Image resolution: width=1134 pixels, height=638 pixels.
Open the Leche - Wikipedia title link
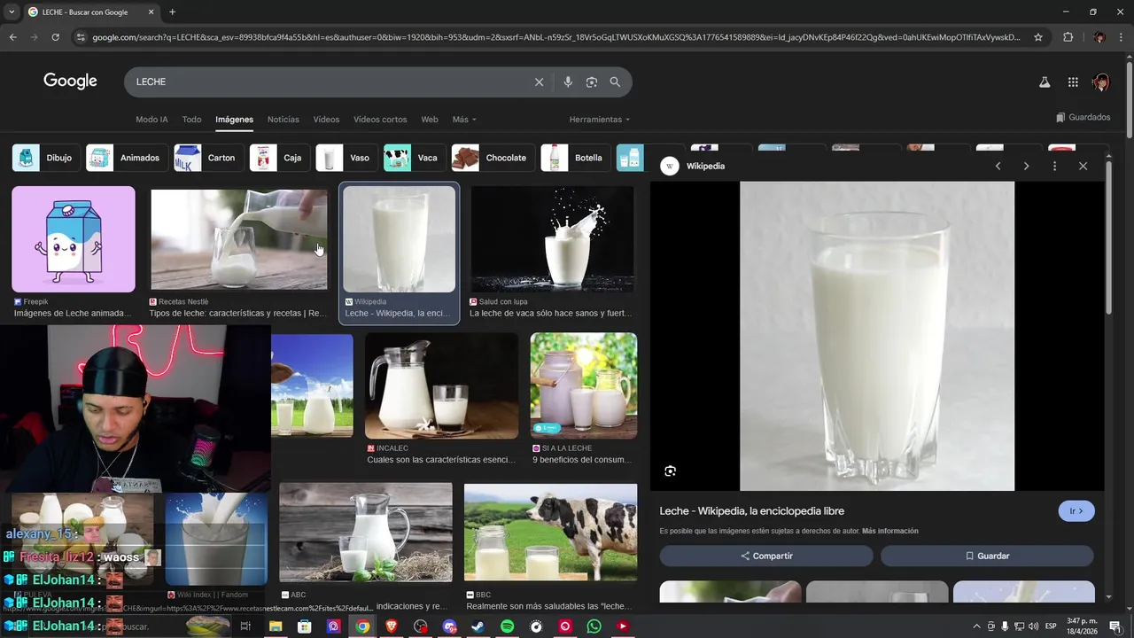pyautogui.click(x=751, y=511)
